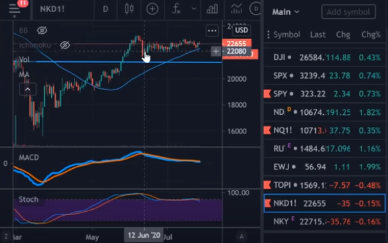Select the NQ1! symbol in watchlist
388x243 pixels.
(283, 130)
